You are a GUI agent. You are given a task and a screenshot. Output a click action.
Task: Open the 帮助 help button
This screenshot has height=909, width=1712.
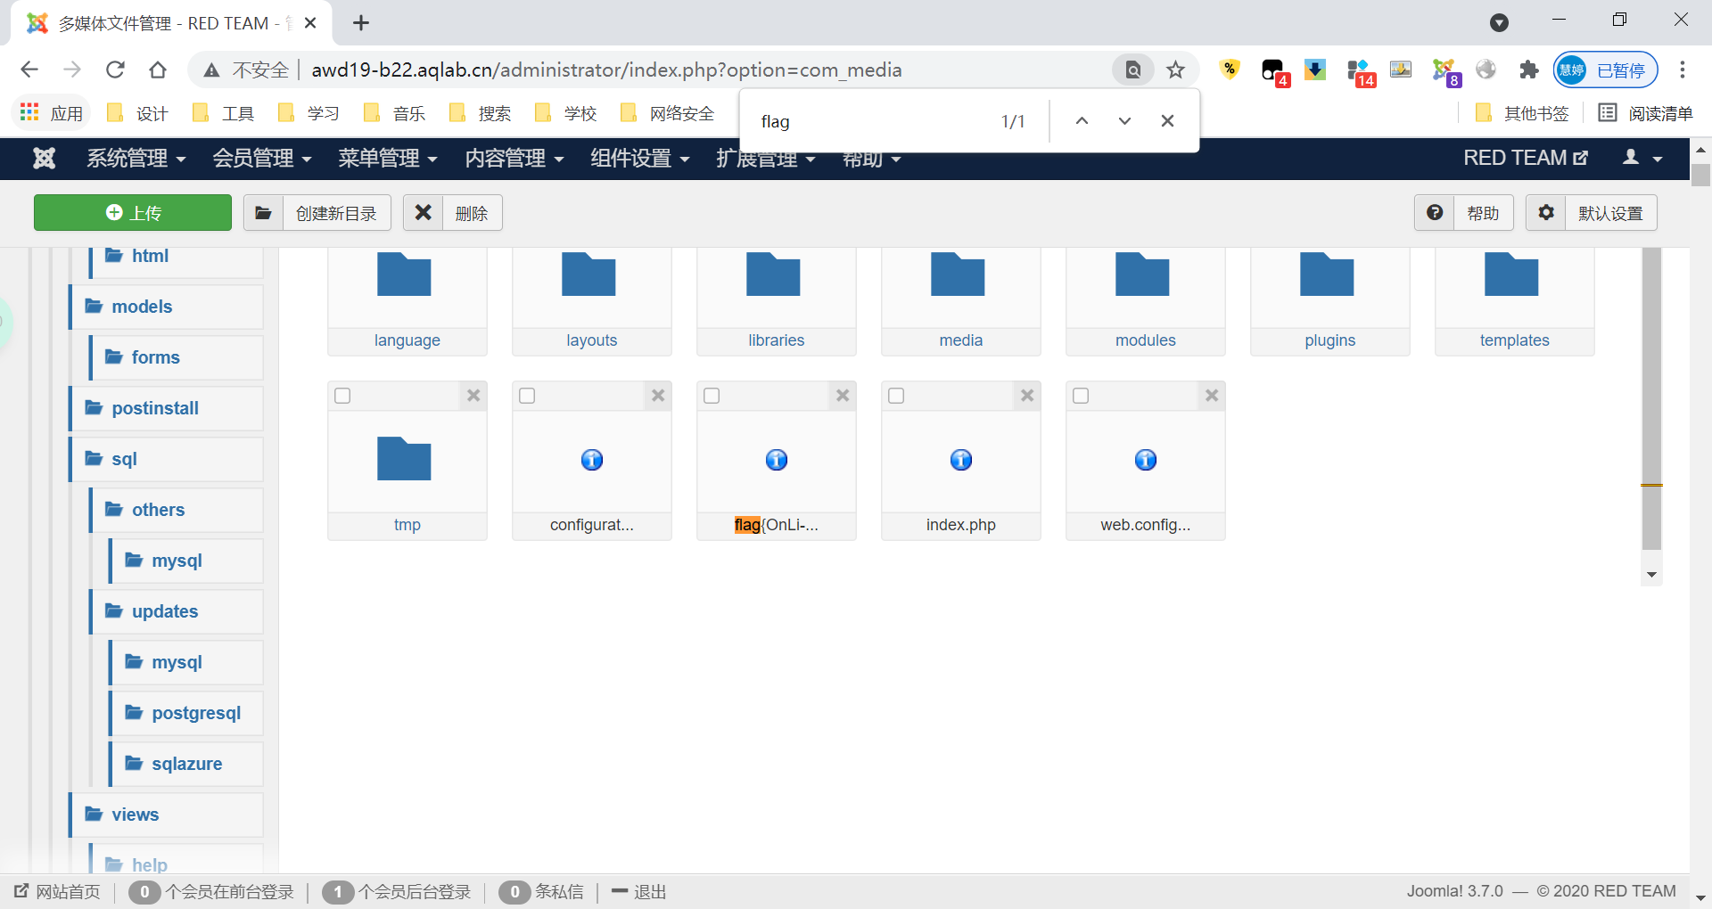click(x=1463, y=213)
